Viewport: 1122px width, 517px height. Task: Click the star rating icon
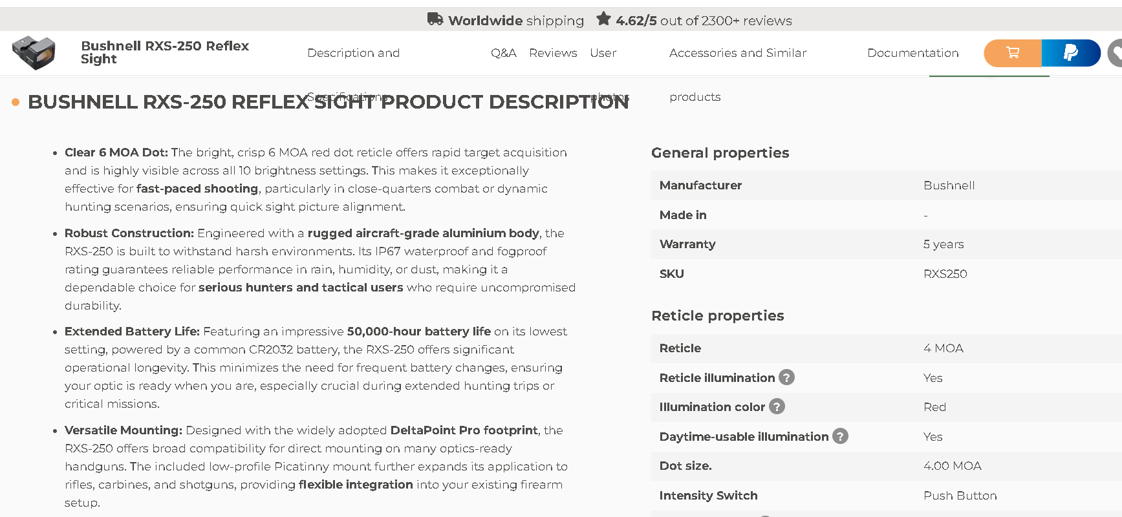coord(603,19)
